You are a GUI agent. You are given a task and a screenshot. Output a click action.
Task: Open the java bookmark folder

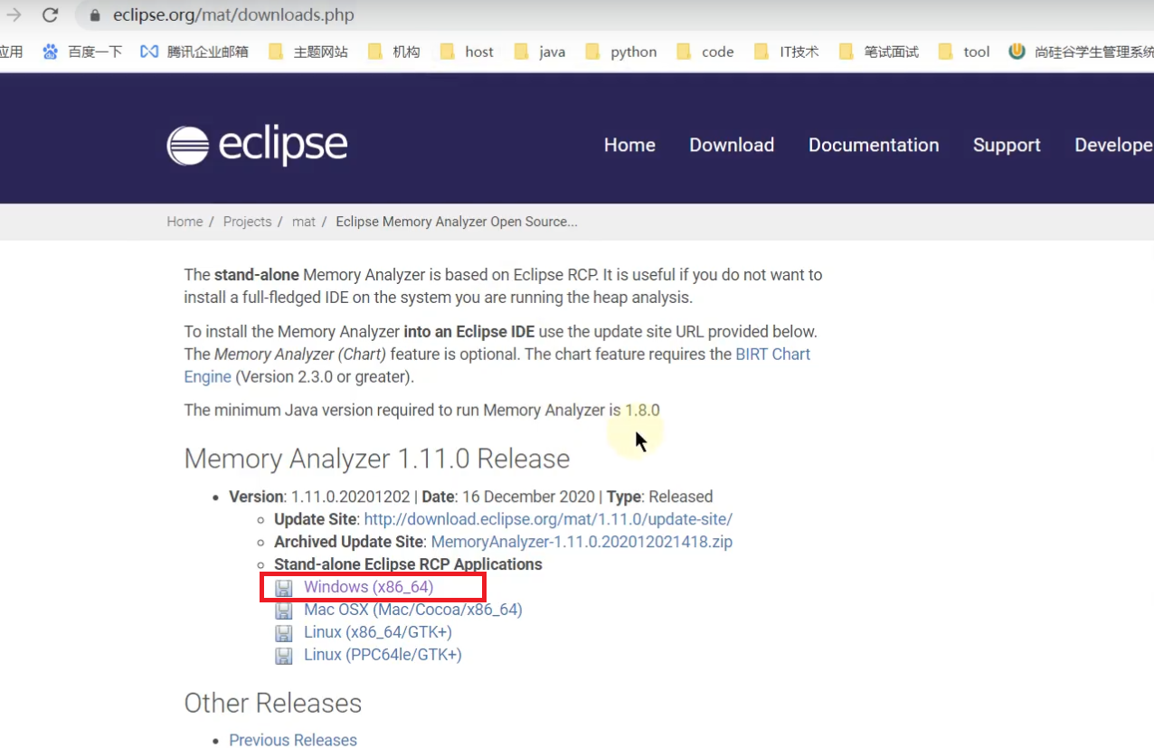[540, 52]
